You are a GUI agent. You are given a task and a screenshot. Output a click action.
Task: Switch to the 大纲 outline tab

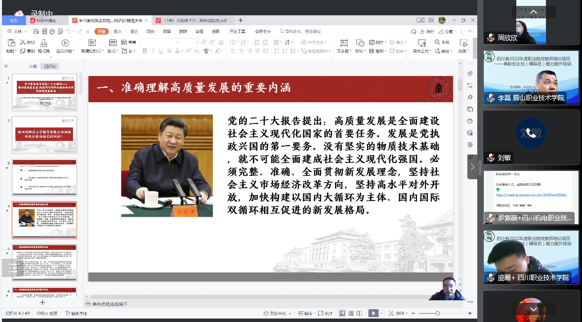coord(33,66)
